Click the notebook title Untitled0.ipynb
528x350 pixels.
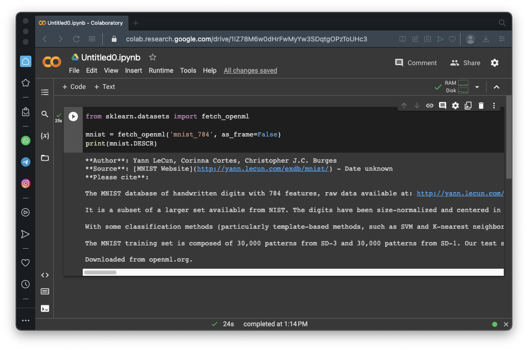[x=111, y=58]
